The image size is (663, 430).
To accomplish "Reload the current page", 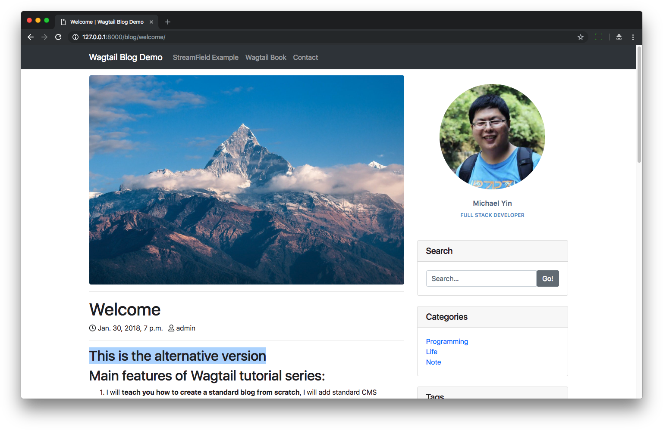I will pos(58,37).
